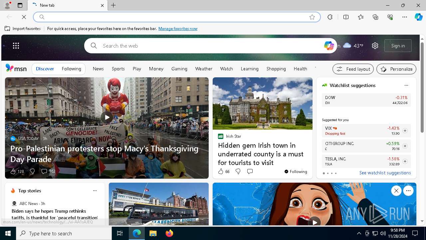The width and height of the screenshot is (426, 240).
Task: Dislike the Irish town article
Action: 238,171
